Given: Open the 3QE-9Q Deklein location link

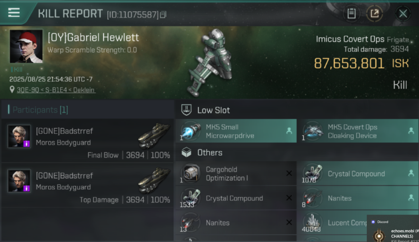Looking at the screenshot, I should click(56, 90).
